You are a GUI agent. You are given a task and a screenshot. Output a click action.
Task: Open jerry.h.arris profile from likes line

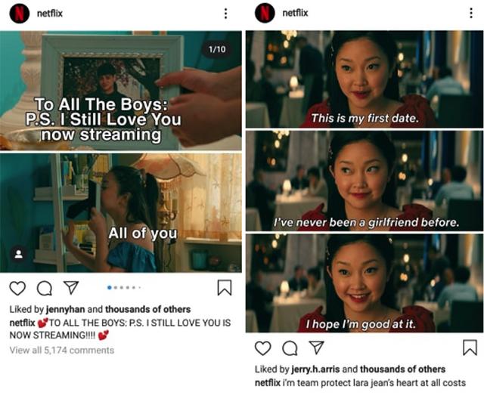(315, 369)
